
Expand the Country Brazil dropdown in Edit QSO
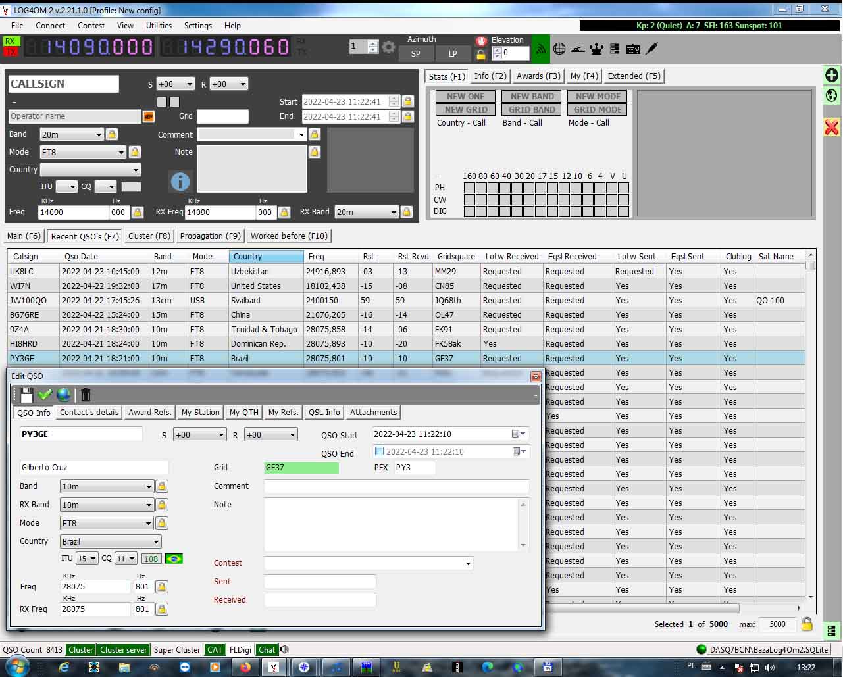[x=156, y=542]
